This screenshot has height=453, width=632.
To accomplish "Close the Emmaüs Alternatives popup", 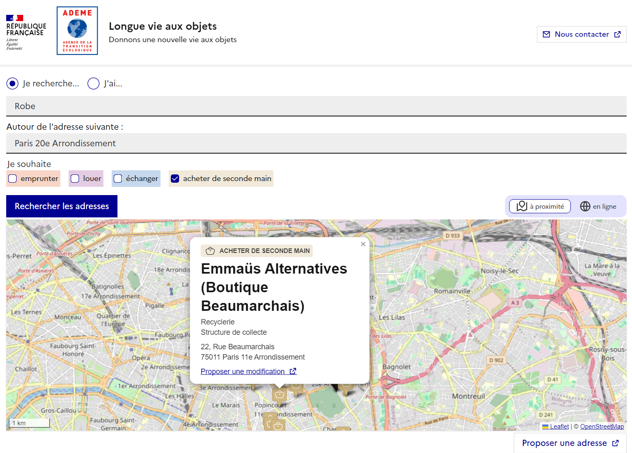I will pos(363,244).
